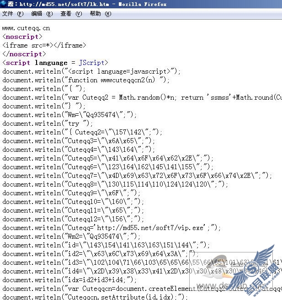The width and height of the screenshot is (282, 300).
Task: Click the var Cuteqqcn=document.createElement line
Action: click(142, 289)
